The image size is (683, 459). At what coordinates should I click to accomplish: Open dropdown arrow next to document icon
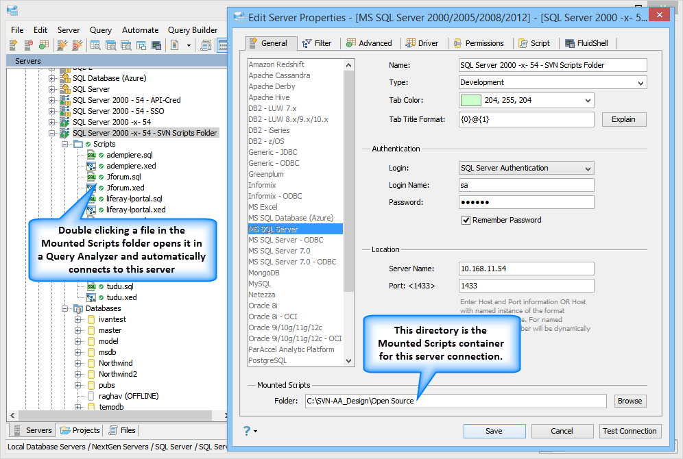189,45
